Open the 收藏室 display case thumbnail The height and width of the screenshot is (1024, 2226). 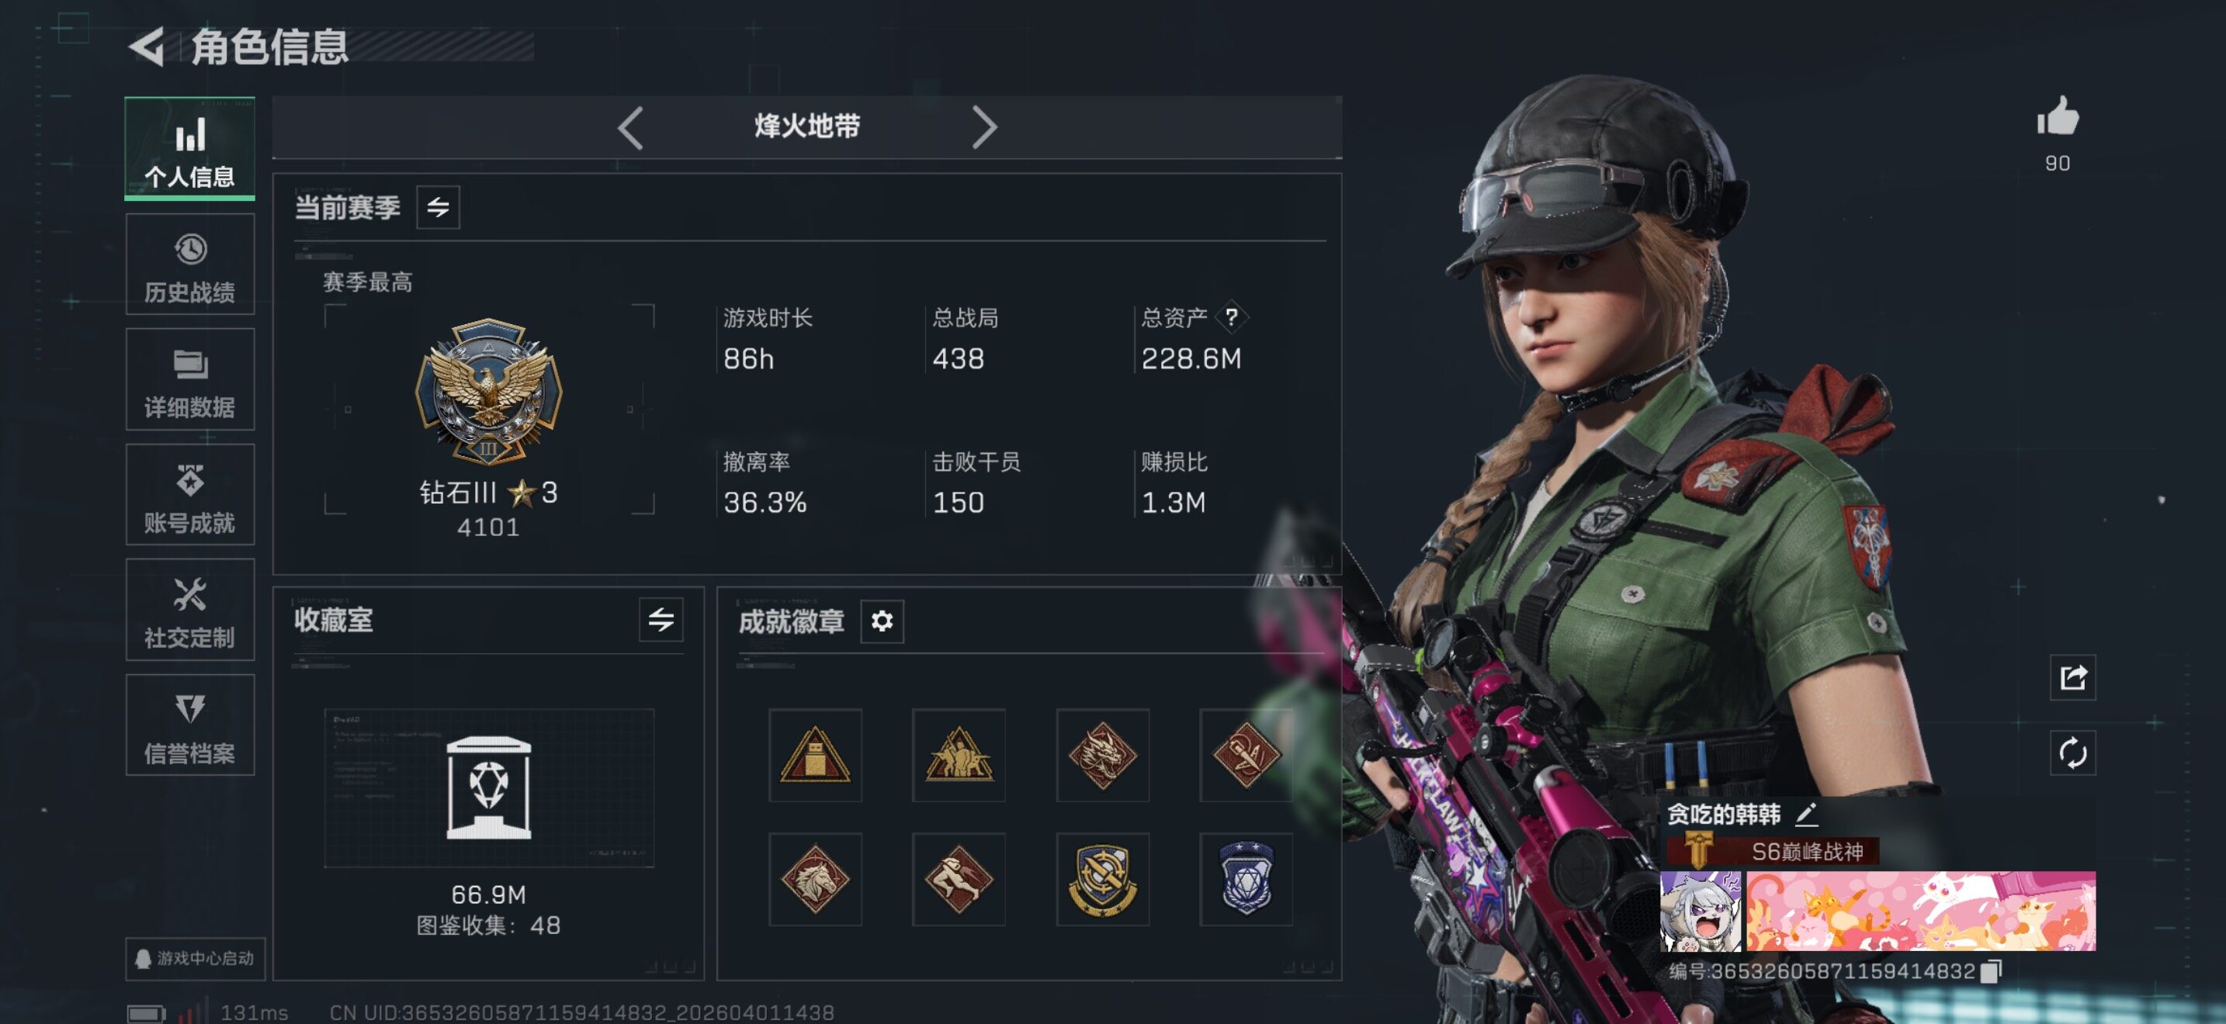tap(489, 787)
